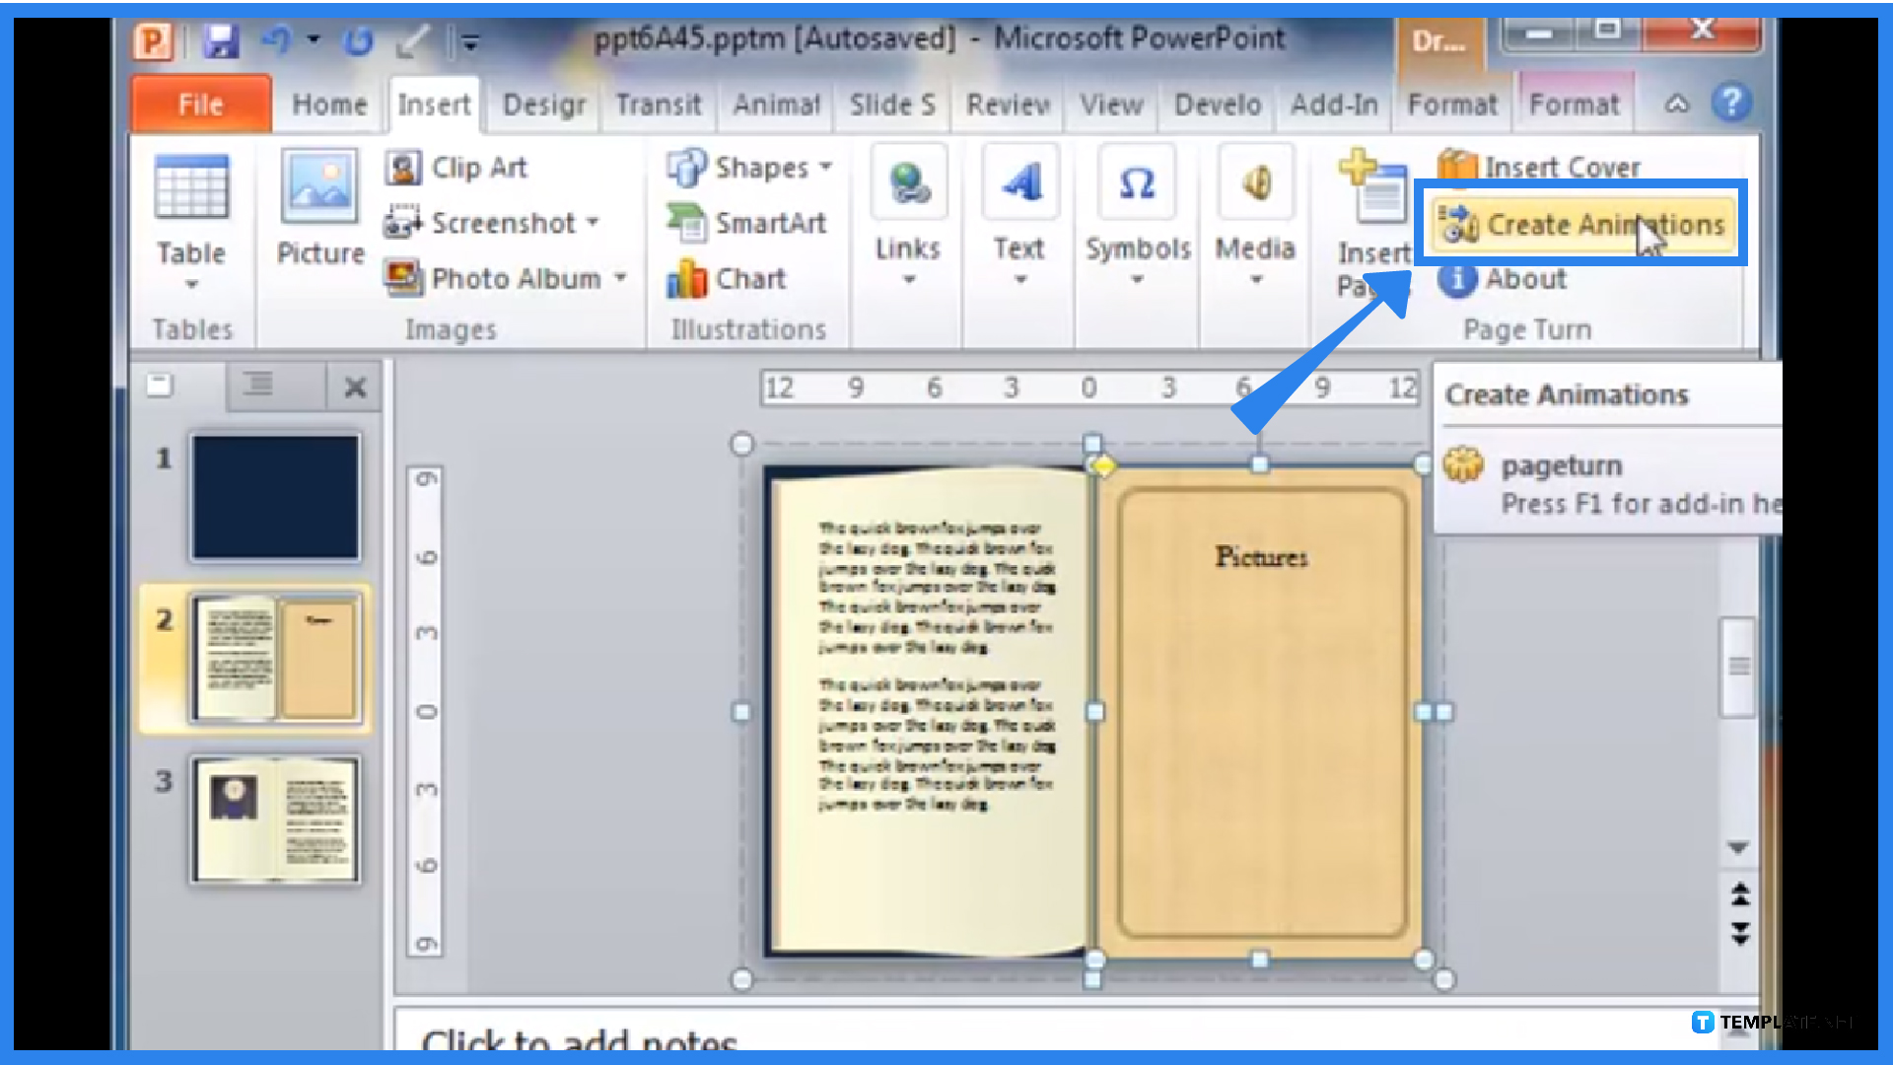Image resolution: width=1893 pixels, height=1065 pixels.
Task: Select the Photo Album icon
Action: click(404, 278)
